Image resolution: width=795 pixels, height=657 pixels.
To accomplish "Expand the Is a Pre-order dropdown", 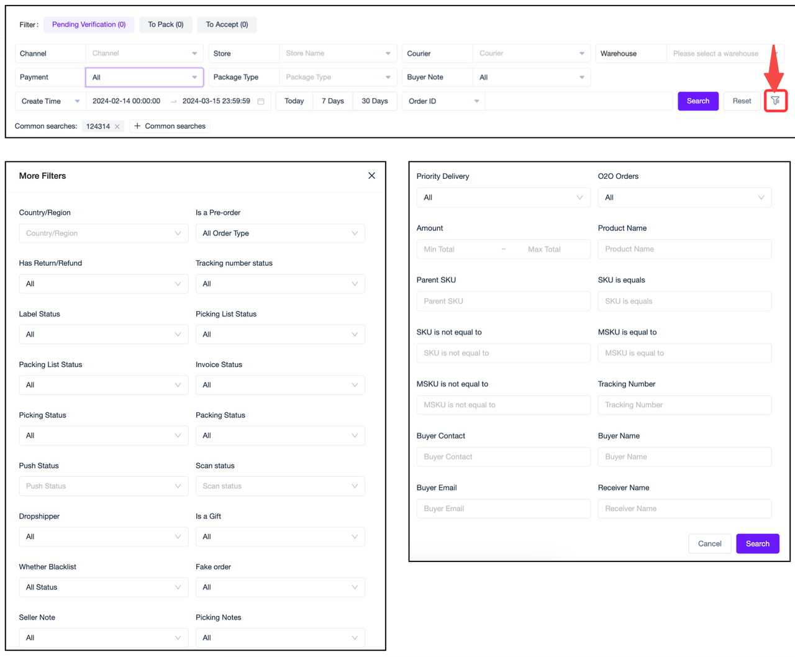I will [x=280, y=233].
